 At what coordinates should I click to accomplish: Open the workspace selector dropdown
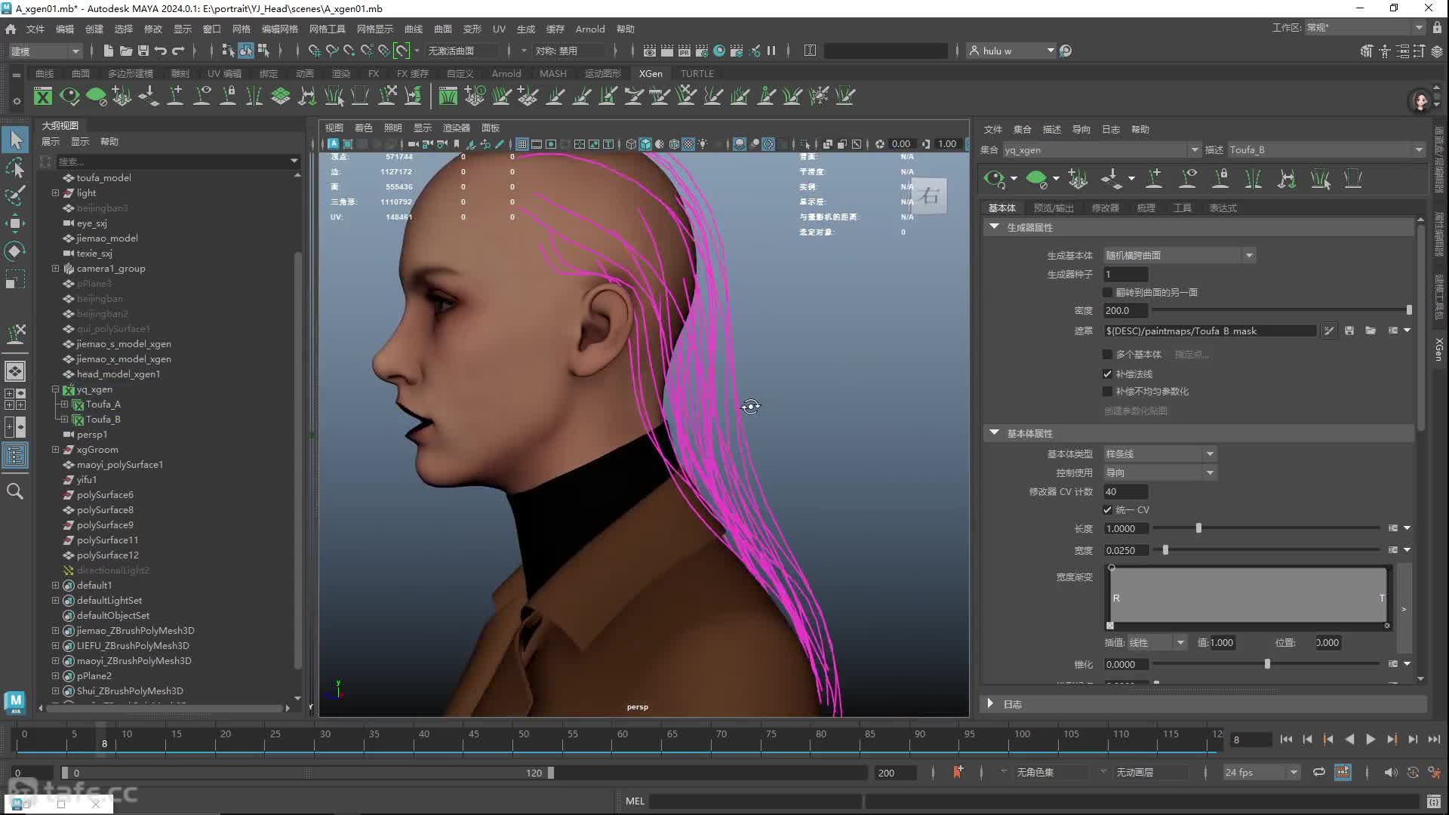[x=1364, y=28]
